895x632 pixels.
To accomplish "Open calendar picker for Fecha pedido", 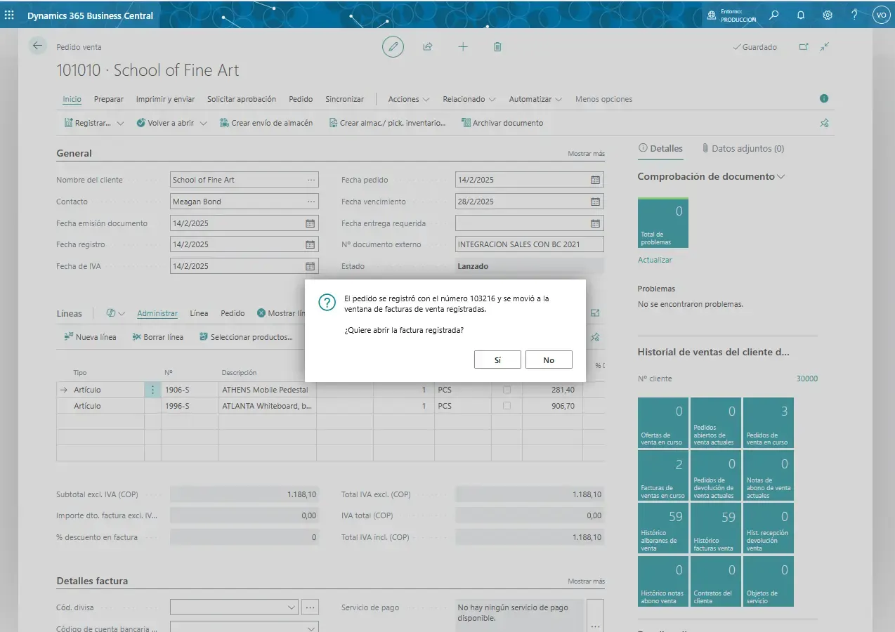I will coord(595,180).
